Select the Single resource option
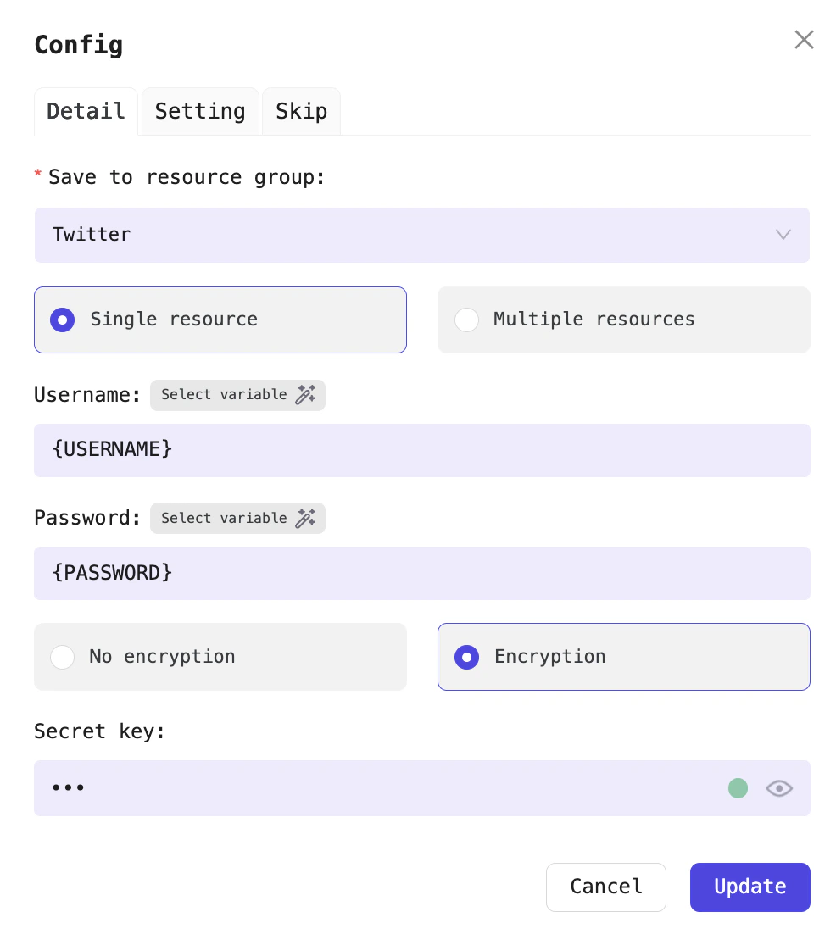This screenshot has width=836, height=934. coord(220,320)
